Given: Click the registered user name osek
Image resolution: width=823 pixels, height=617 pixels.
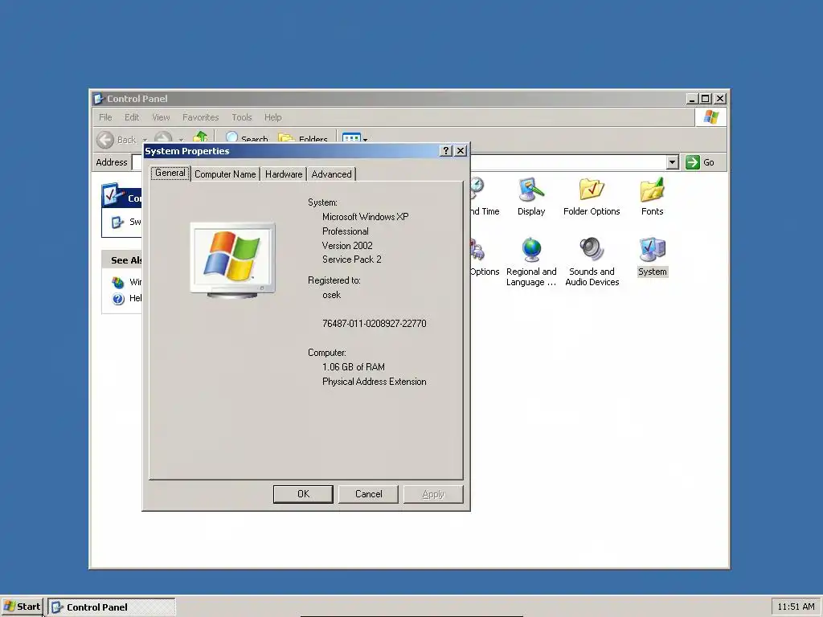Looking at the screenshot, I should [x=332, y=295].
